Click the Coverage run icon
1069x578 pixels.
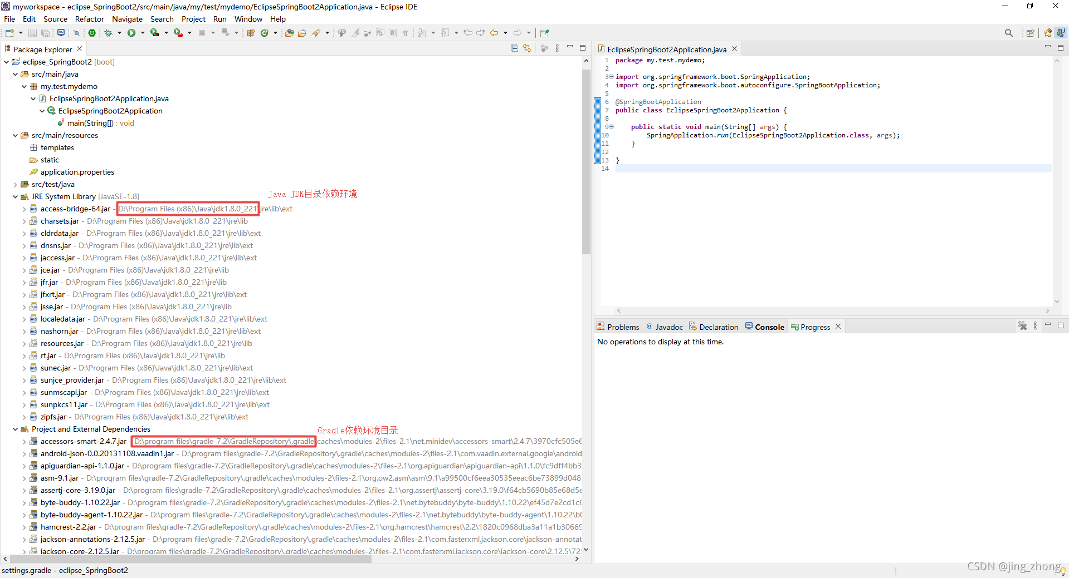pyautogui.click(x=155, y=33)
